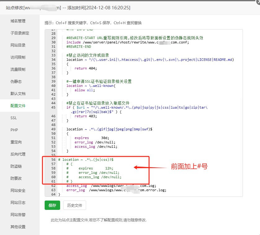Select 反向代理 in the sidebar
Image resolution: width=260 pixels, height=235 pixels.
(18, 154)
